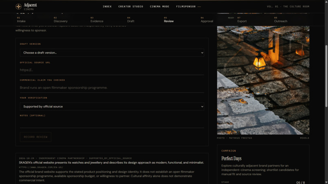Click the DRAFT VERSION field label
The height and width of the screenshot is (184, 328).
(x=31, y=44)
